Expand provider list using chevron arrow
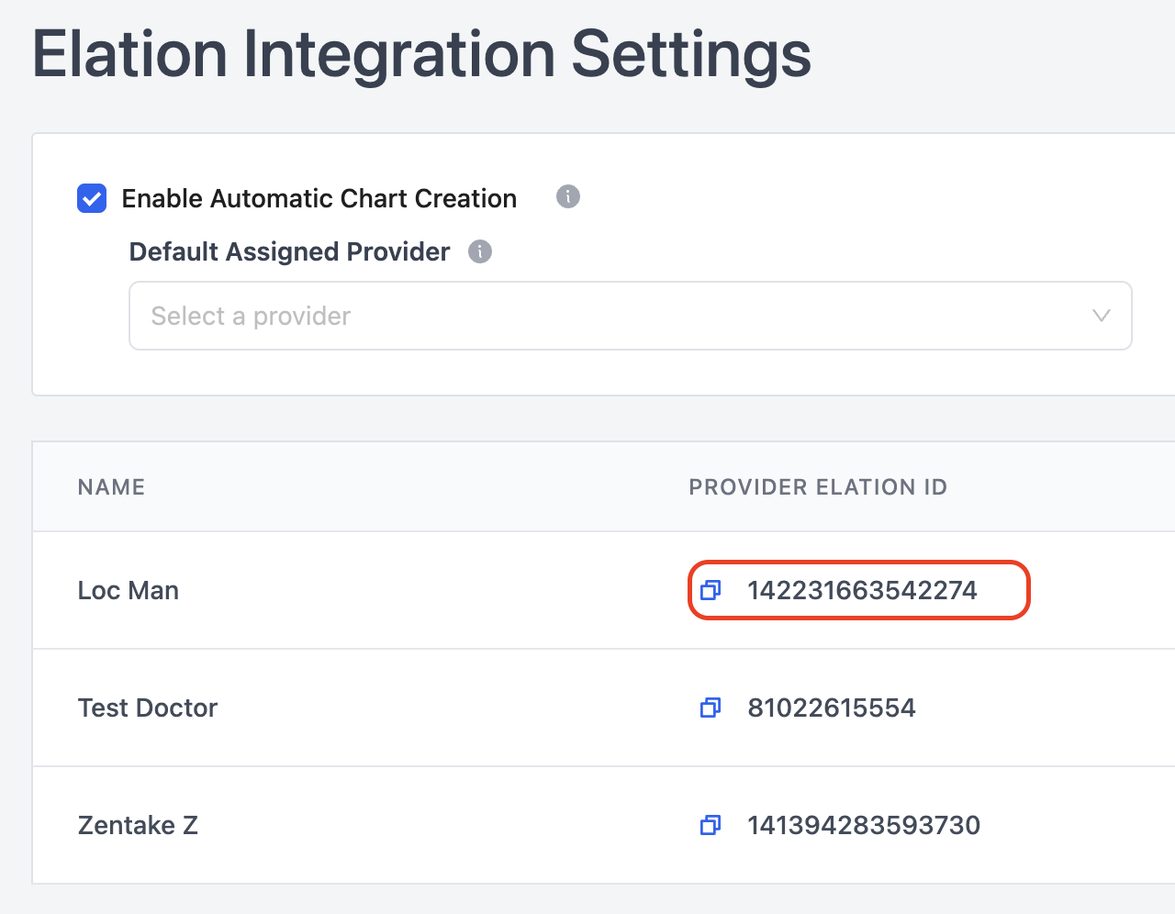 (1102, 316)
